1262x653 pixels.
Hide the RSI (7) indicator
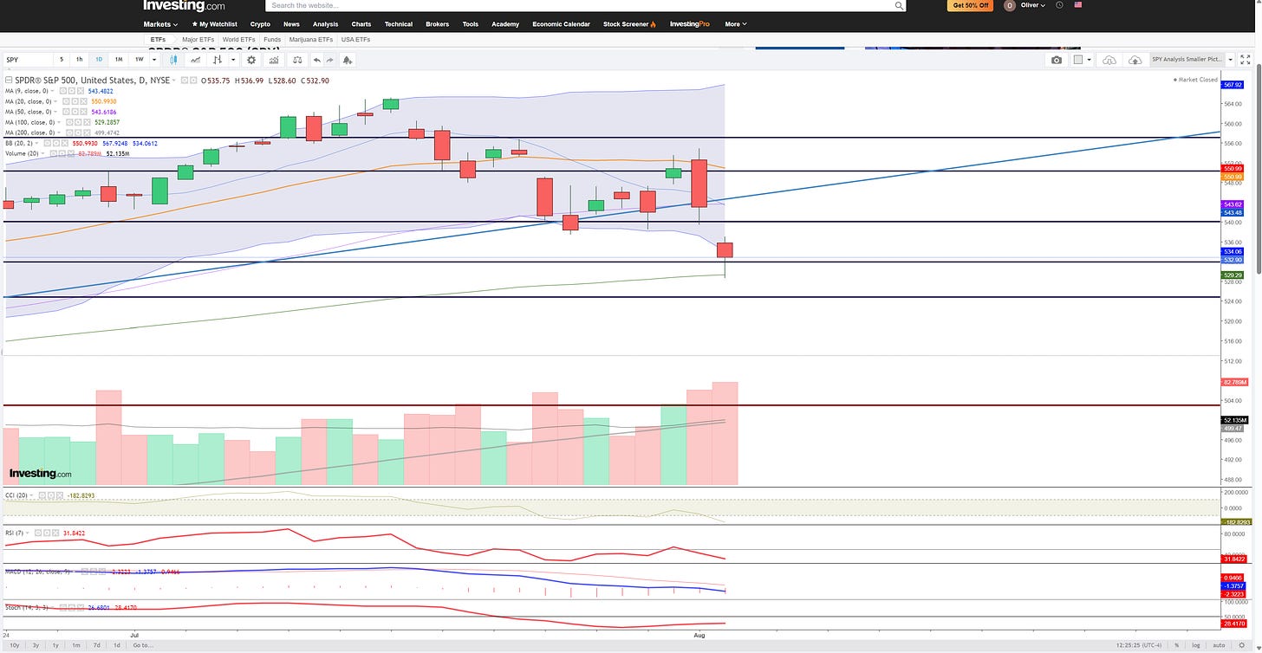38,533
